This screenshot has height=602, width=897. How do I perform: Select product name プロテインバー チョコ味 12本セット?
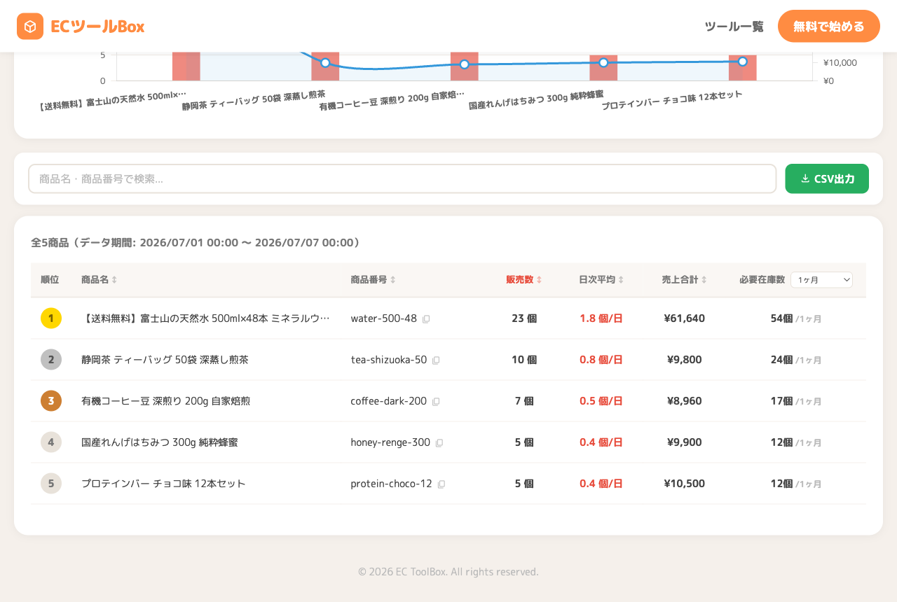[163, 484]
